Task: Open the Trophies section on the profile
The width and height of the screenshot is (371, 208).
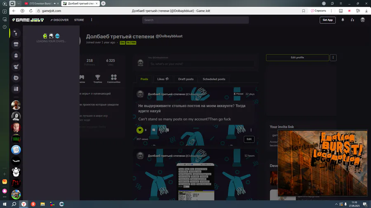Action: [97, 79]
